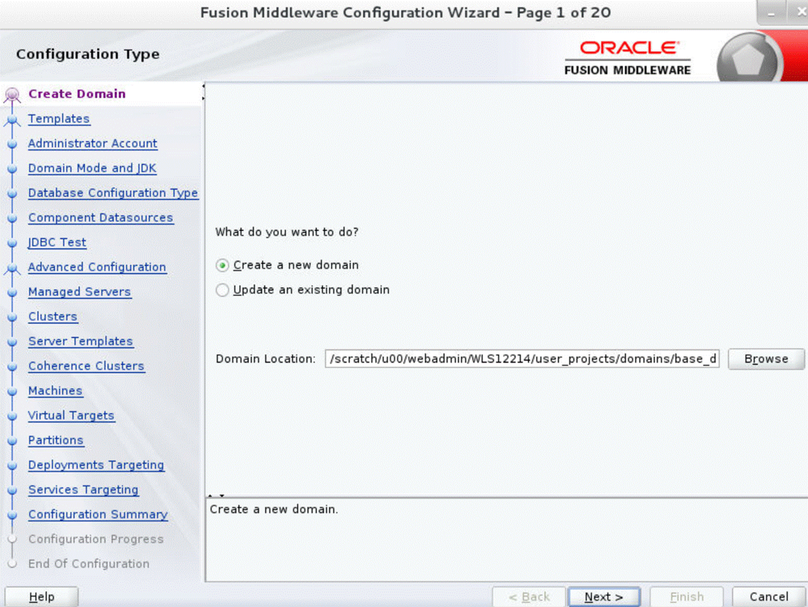Click the Next button to proceed
This screenshot has width=808, height=607.
tap(604, 596)
